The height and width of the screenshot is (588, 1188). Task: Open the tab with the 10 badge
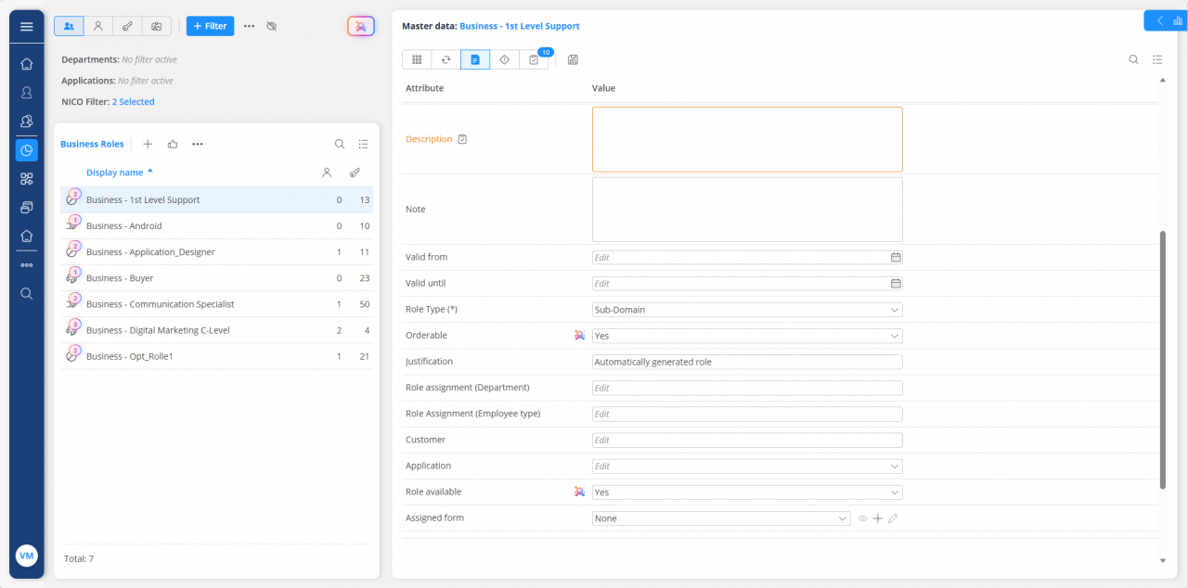point(534,59)
